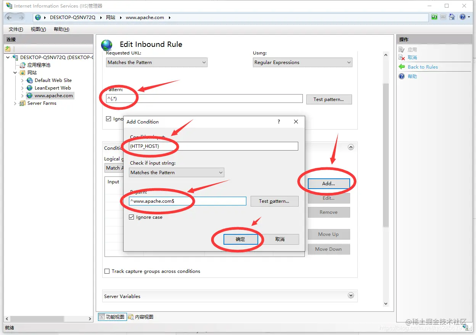This screenshot has height=335, width=476.
Task: Click the connections pane right scroll arrow
Action: 90,319
